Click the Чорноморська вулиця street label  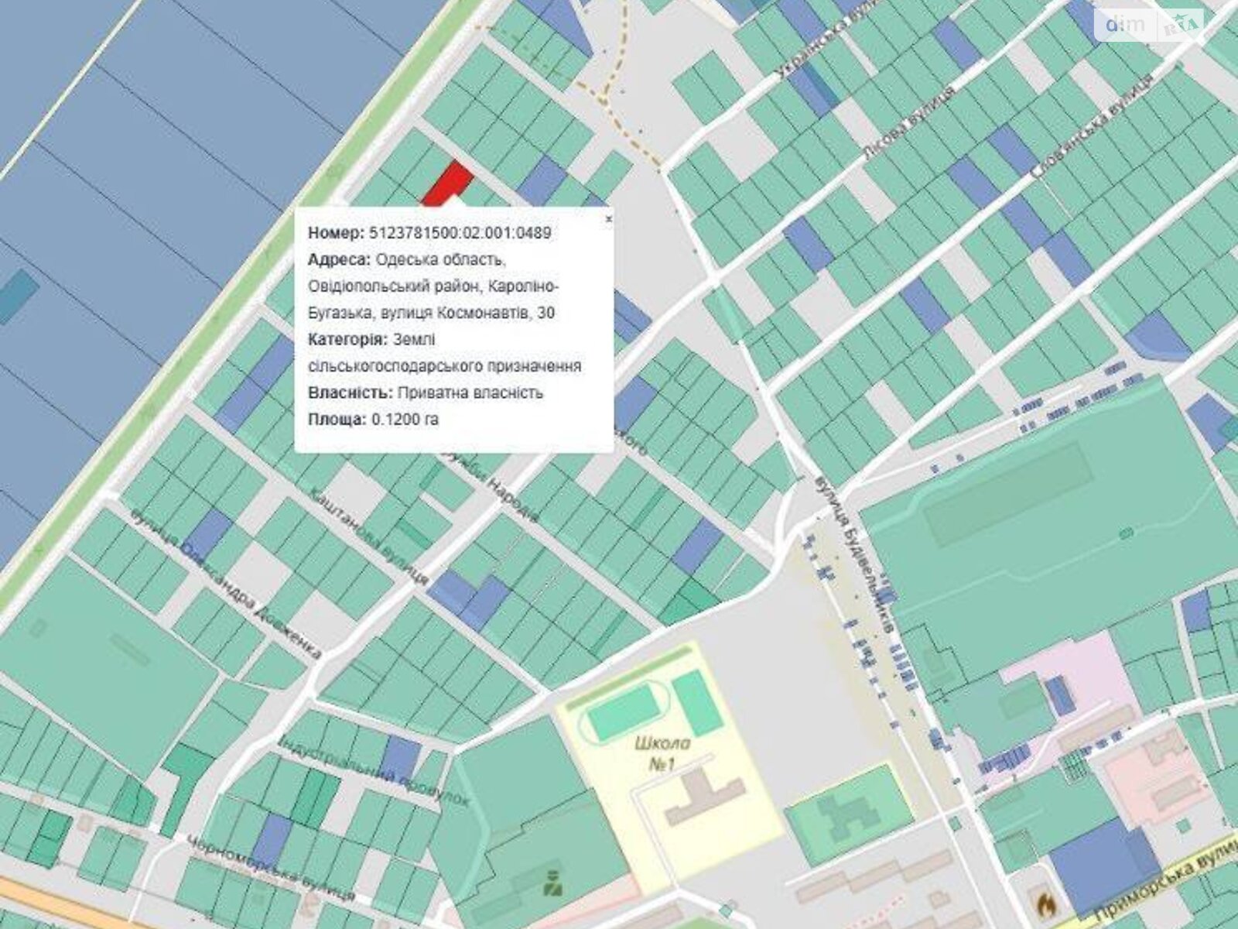[x=271, y=869]
